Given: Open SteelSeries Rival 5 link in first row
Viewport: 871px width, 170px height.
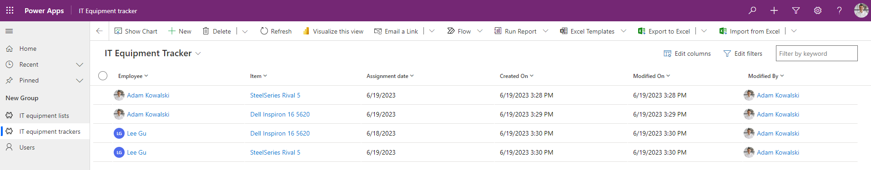Looking at the screenshot, I should 275,95.
